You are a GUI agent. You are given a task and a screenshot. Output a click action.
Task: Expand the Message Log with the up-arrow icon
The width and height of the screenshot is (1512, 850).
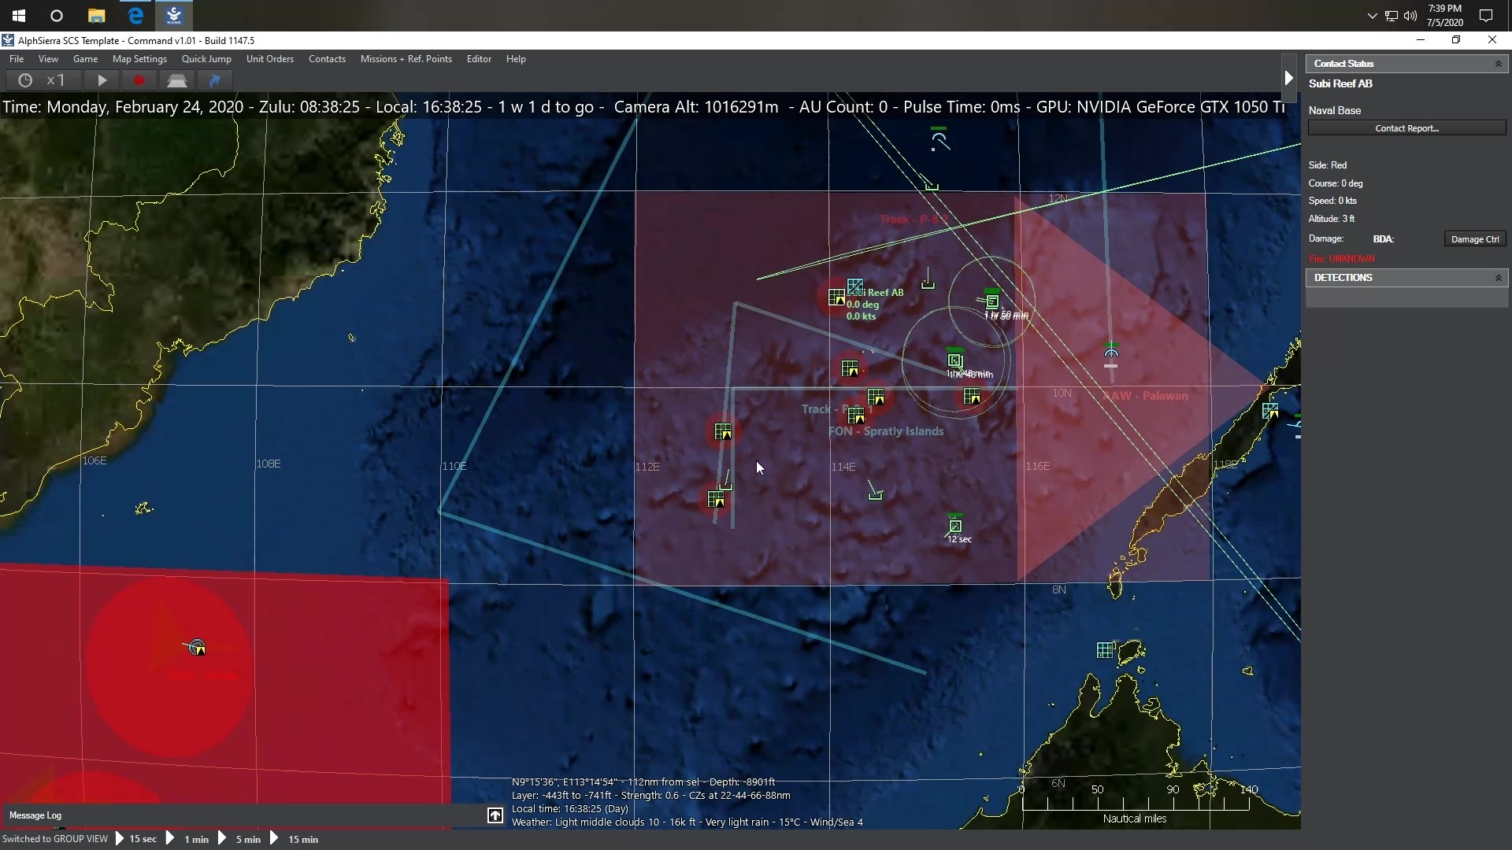(x=495, y=815)
